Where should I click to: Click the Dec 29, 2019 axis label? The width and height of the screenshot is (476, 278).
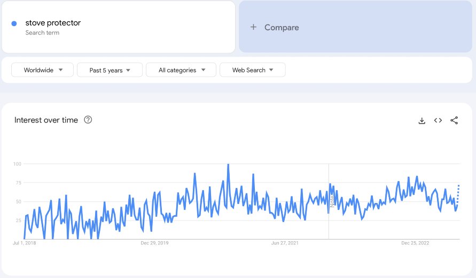pyautogui.click(x=154, y=243)
